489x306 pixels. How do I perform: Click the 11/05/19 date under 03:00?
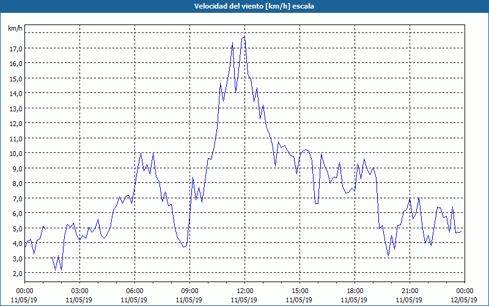(x=79, y=300)
